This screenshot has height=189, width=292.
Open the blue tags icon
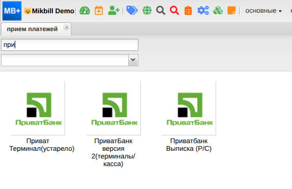click(132, 11)
